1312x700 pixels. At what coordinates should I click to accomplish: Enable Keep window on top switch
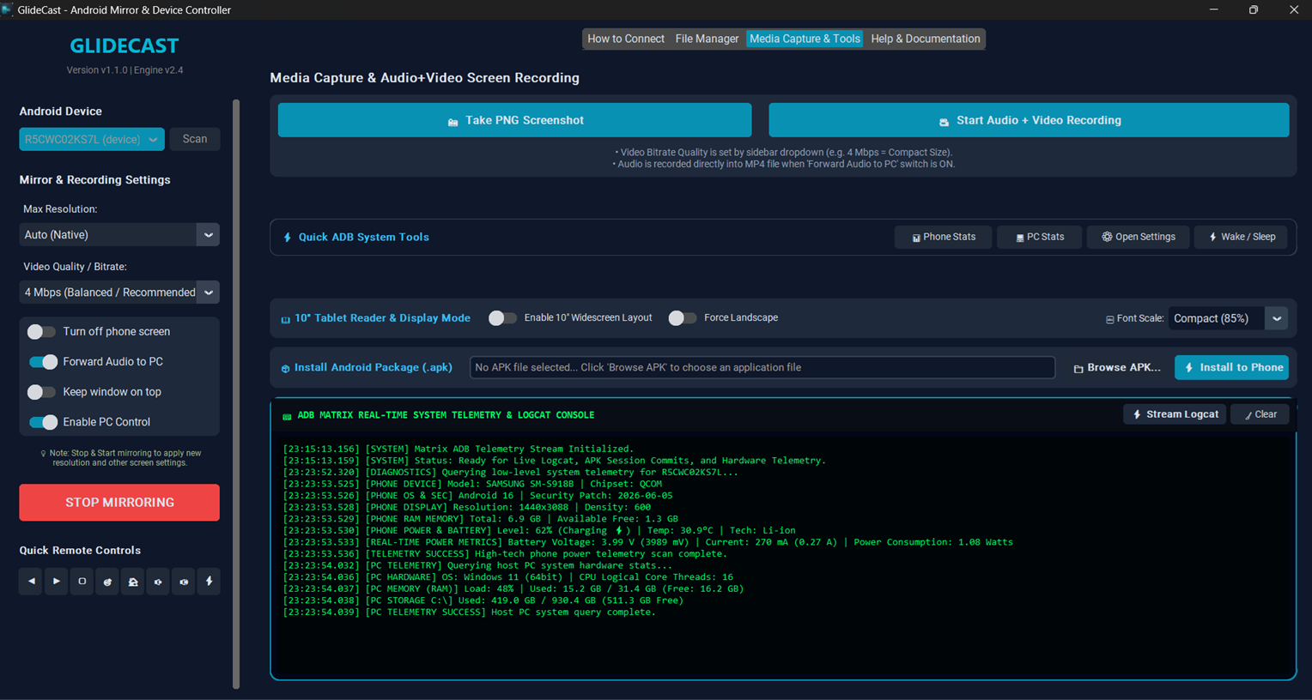tap(41, 392)
